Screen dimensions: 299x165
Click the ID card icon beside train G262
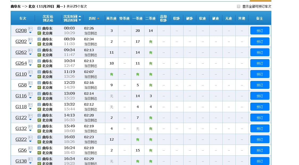[30, 50]
